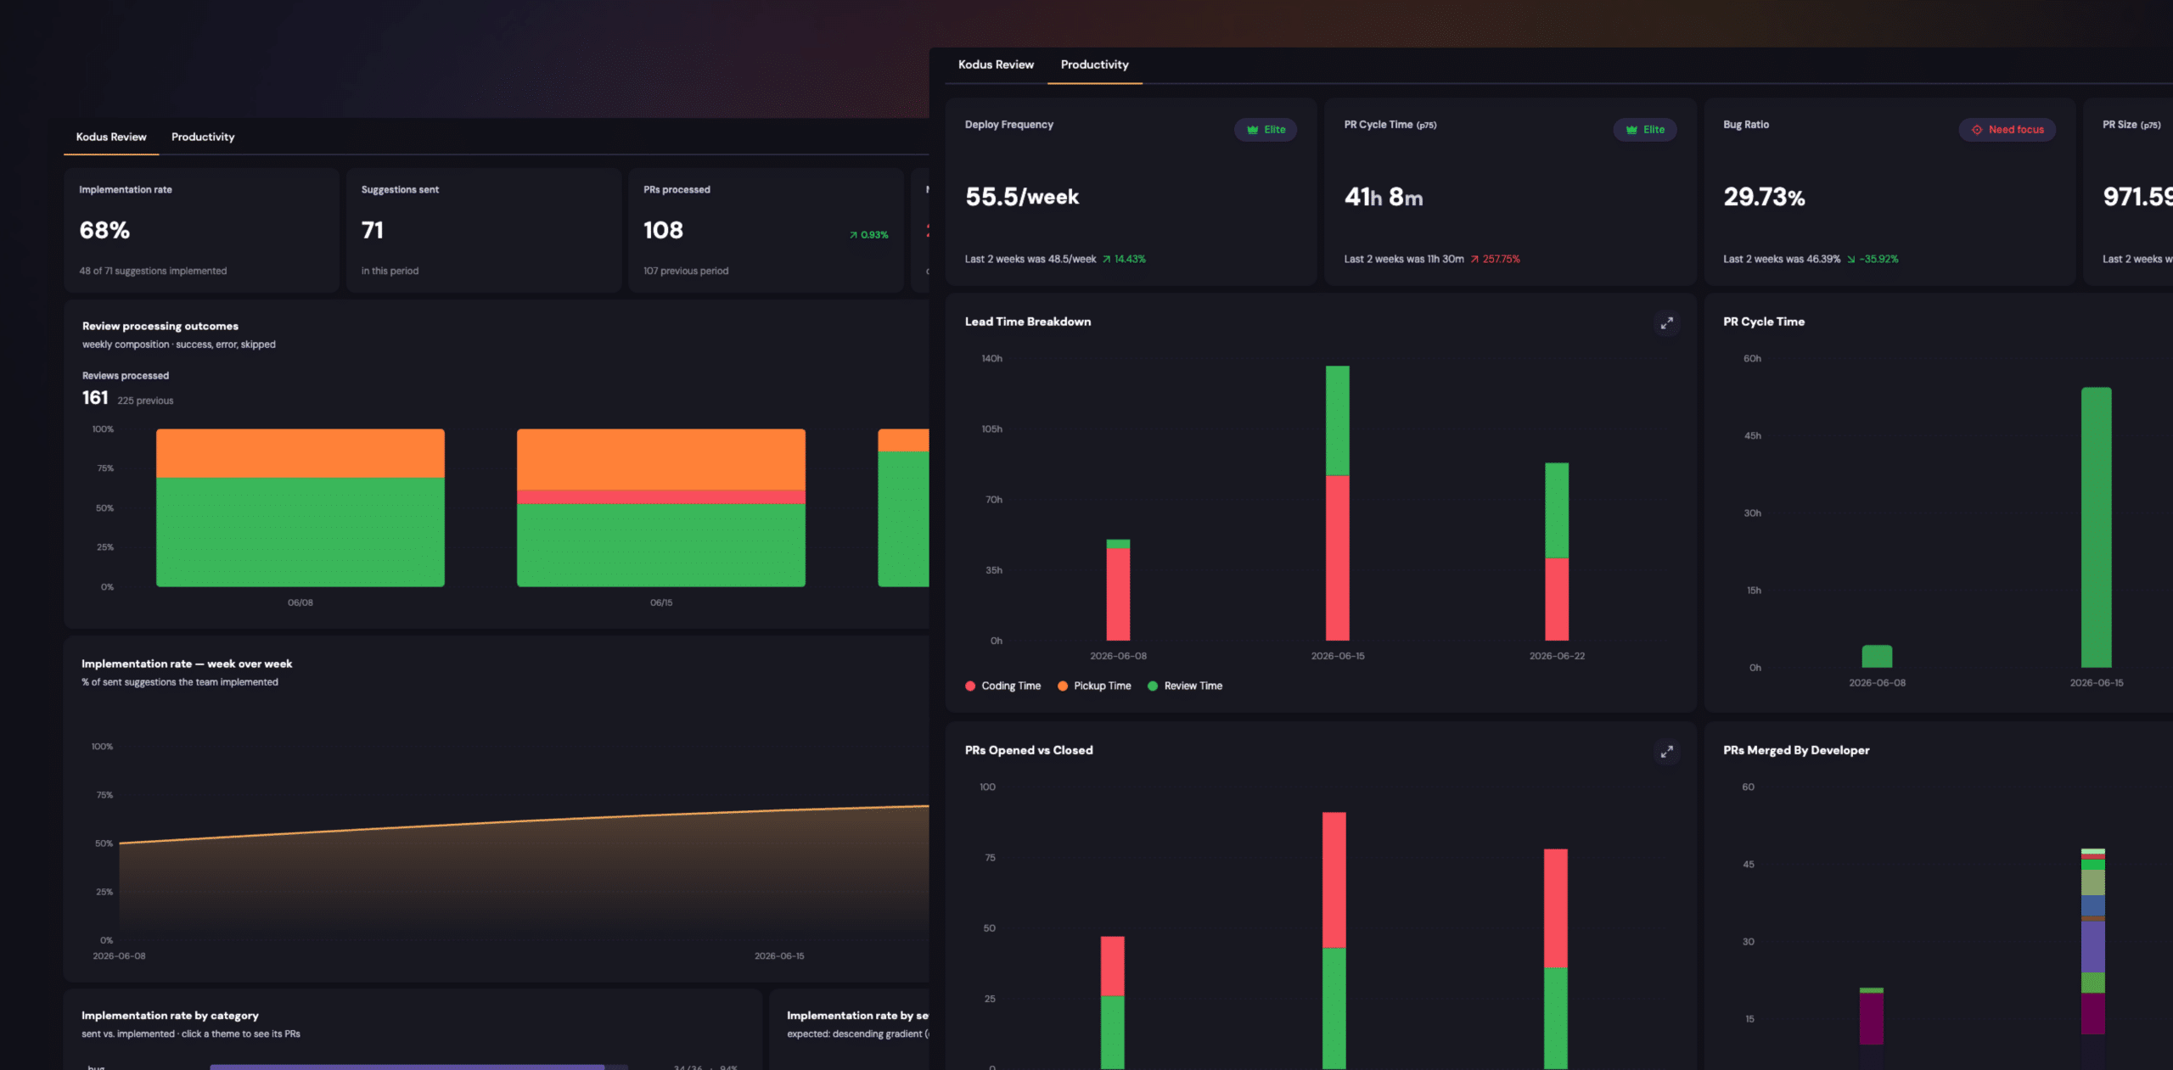Toggle the Pickup Time legend series
Viewport: 2173px width, 1070px height.
(x=1094, y=686)
